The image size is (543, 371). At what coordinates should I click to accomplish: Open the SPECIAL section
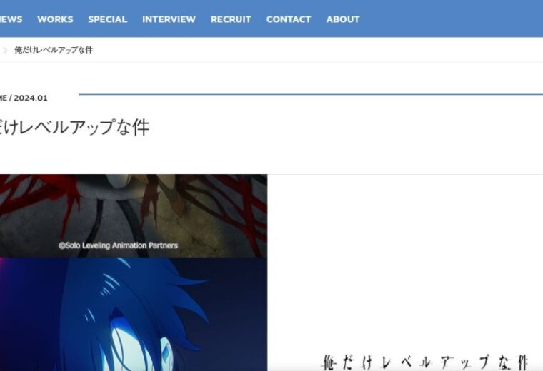[x=108, y=19]
